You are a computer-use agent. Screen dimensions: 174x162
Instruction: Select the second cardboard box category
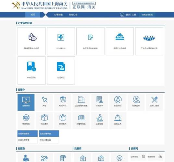[x=63, y=121]
